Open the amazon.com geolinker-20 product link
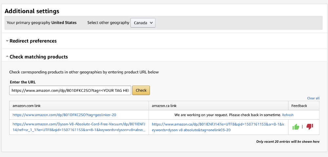 (64, 115)
